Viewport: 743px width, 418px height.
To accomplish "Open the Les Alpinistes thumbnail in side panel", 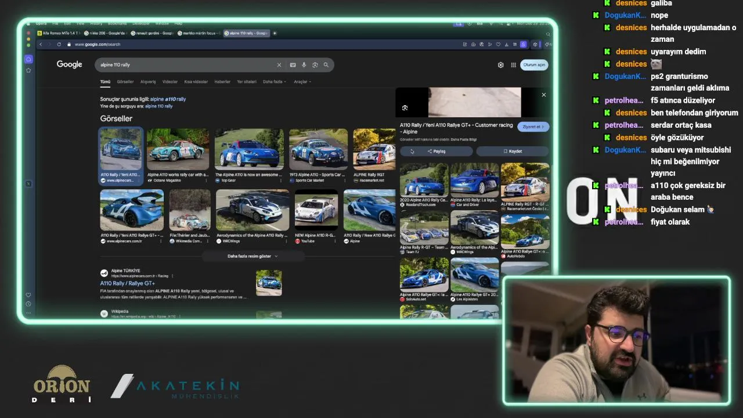I will tap(475, 275).
